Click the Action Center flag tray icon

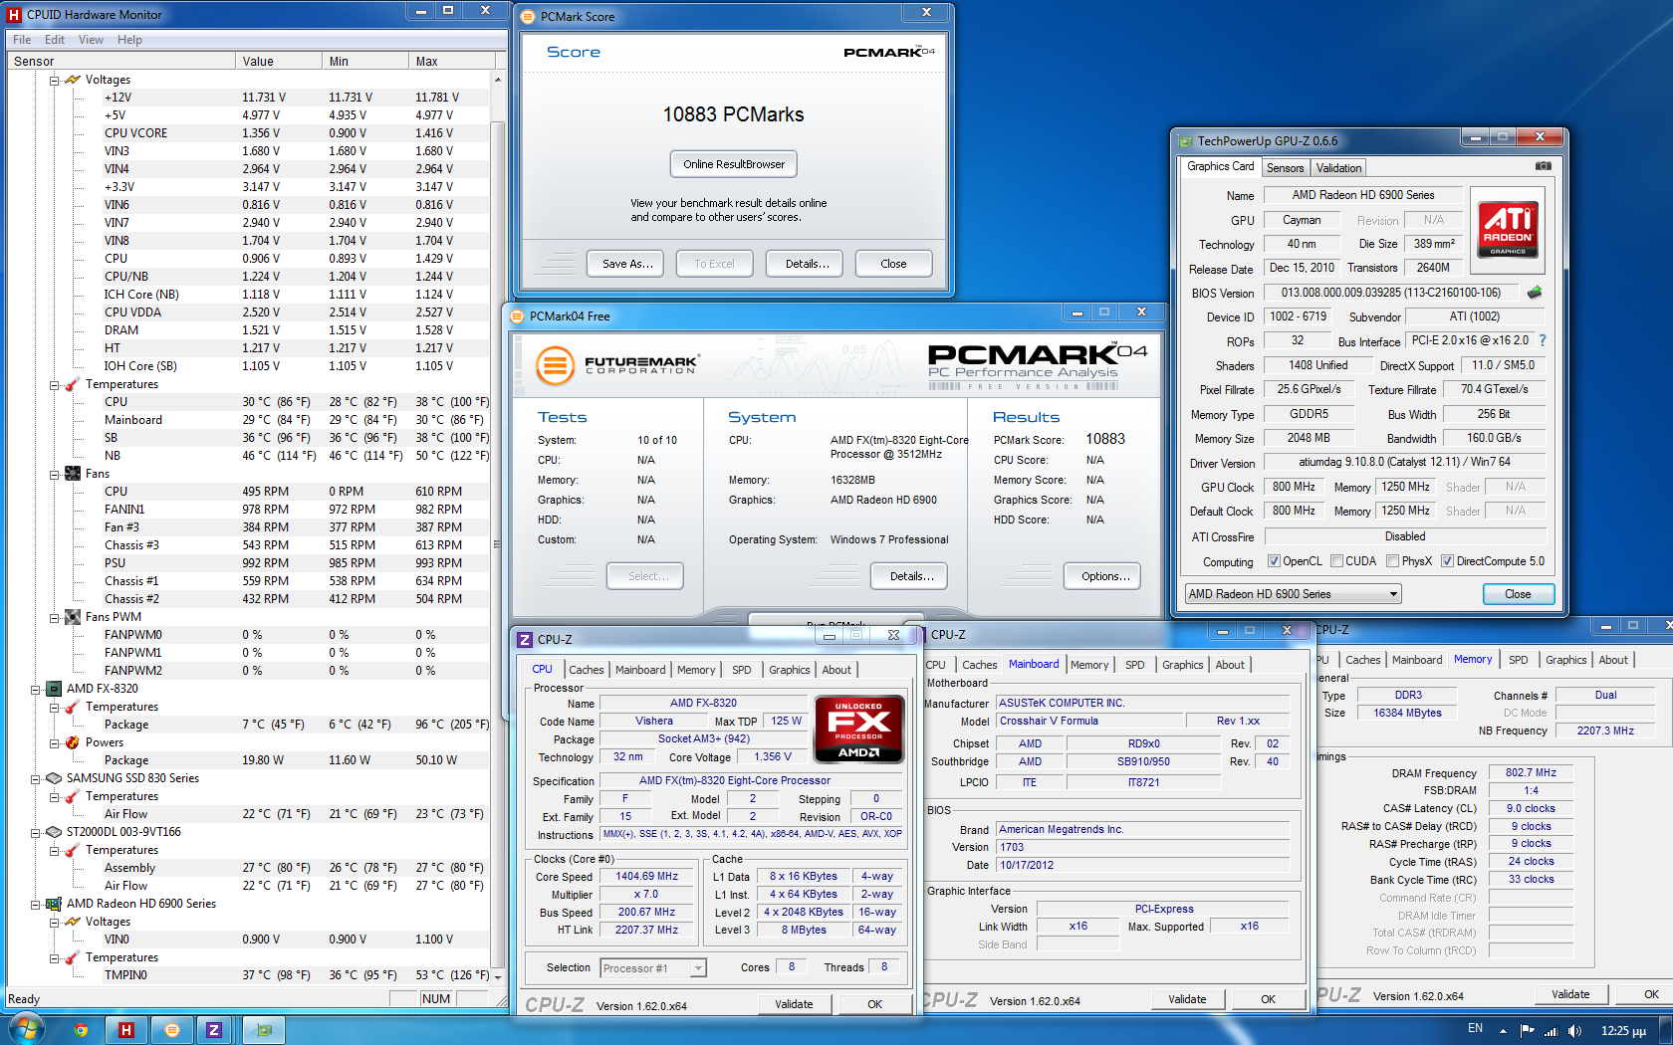point(1528,1031)
